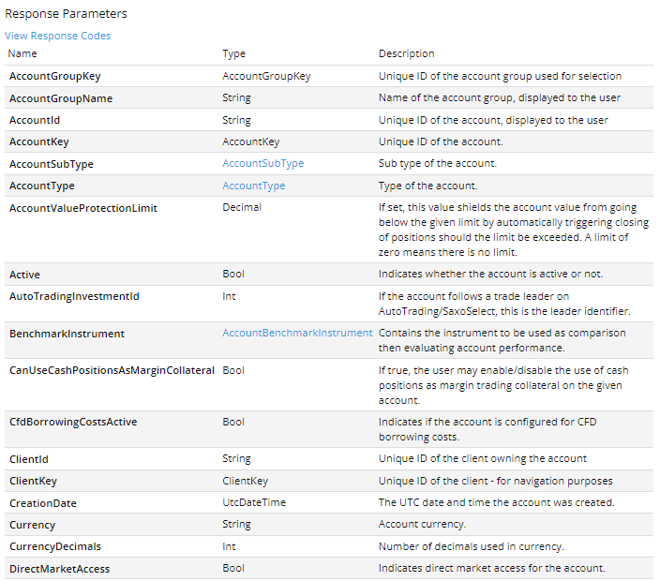Image resolution: width=660 pixels, height=581 pixels.
Task: Follow the AccountBenchmarkInstrument type link
Action: pyautogui.click(x=297, y=334)
